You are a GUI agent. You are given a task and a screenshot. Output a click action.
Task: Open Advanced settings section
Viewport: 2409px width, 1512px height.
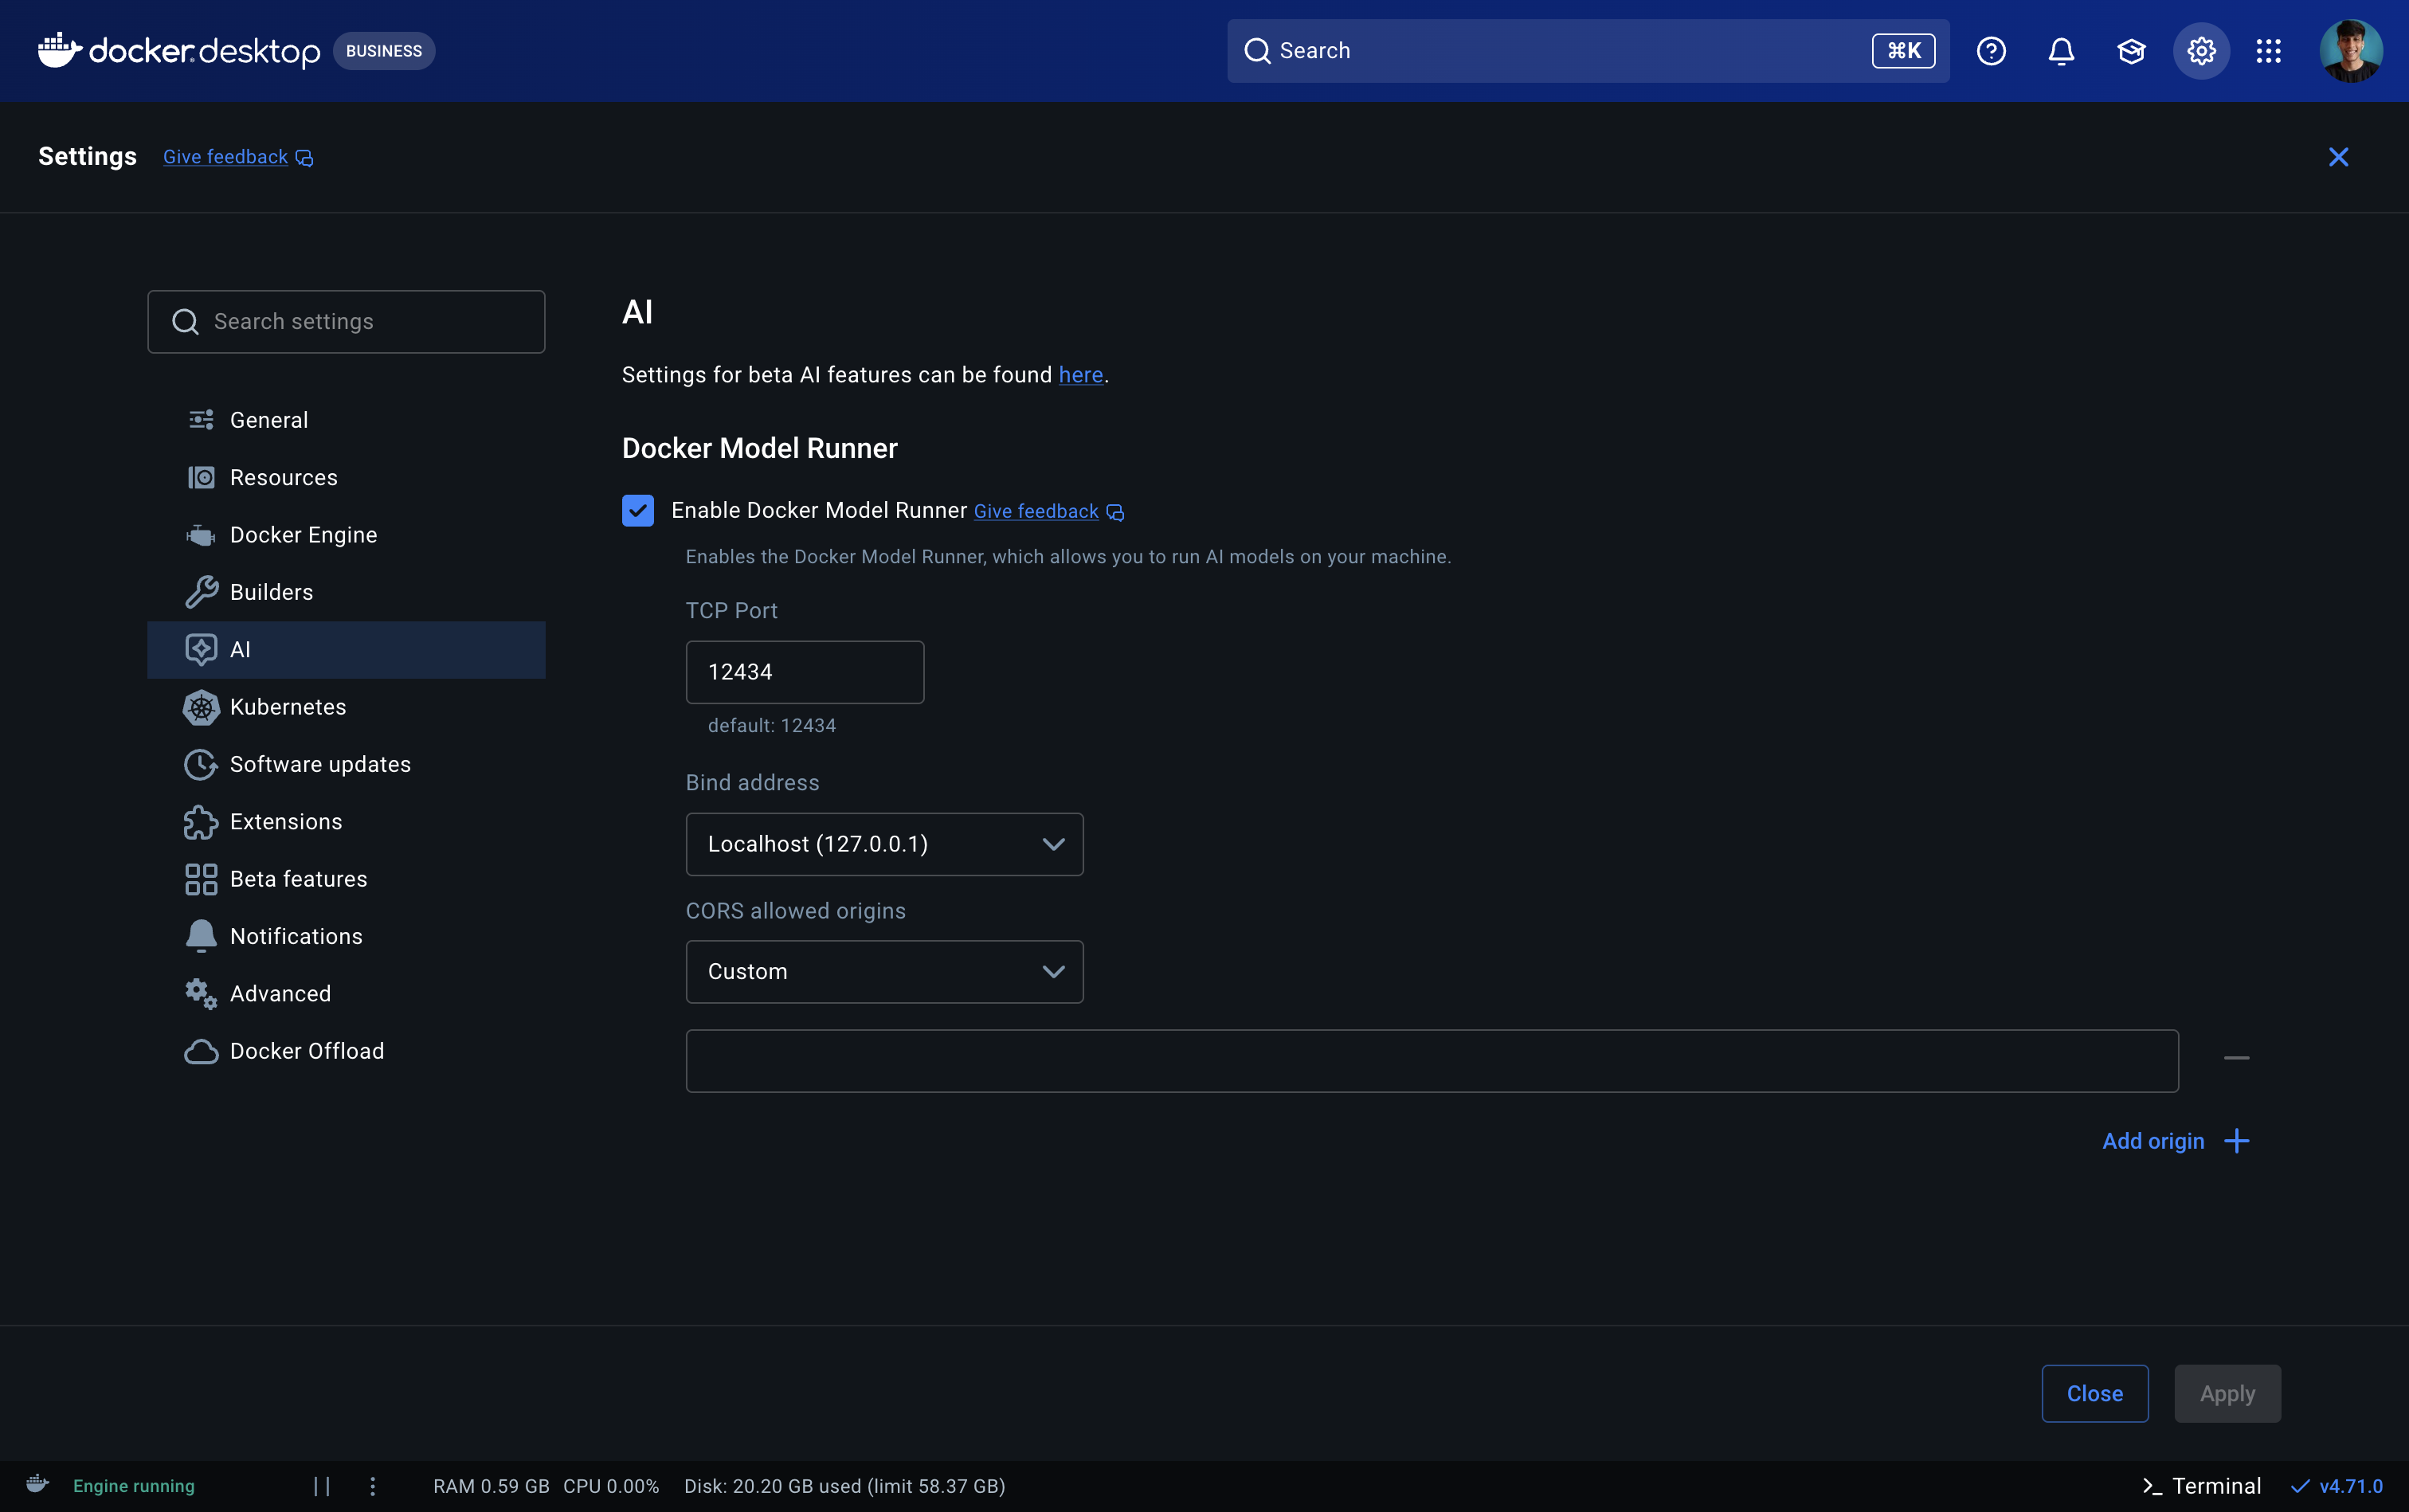pyautogui.click(x=346, y=994)
